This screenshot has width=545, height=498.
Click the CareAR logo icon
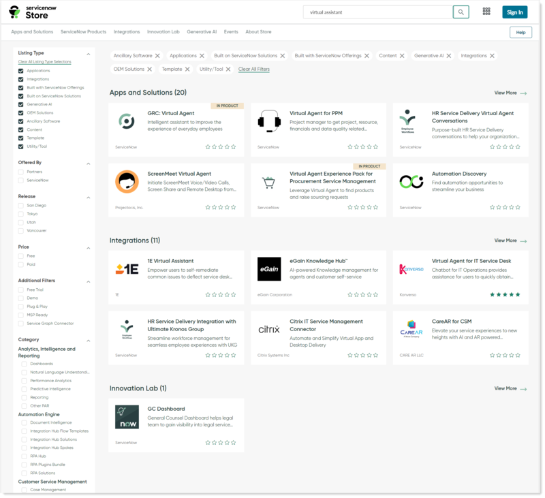point(411,329)
